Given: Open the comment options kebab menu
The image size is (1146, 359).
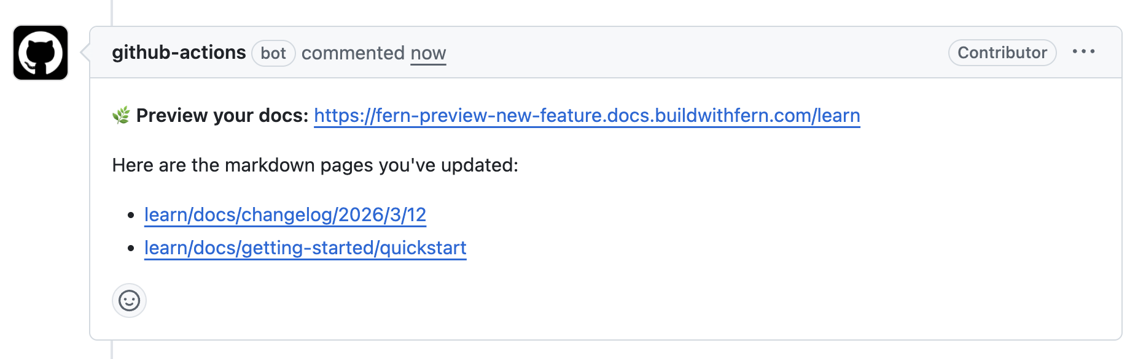Looking at the screenshot, I should pos(1085,52).
